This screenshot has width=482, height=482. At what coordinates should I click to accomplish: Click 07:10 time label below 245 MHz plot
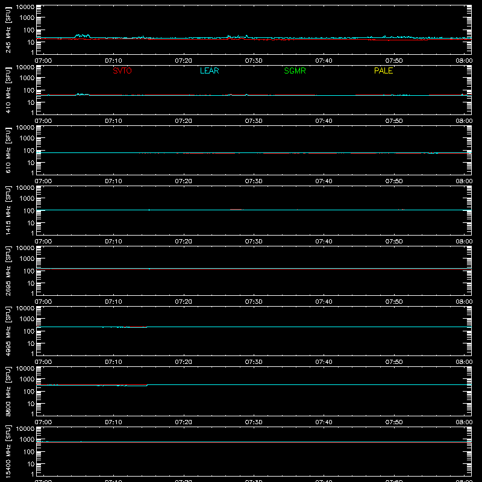pyautogui.click(x=113, y=61)
